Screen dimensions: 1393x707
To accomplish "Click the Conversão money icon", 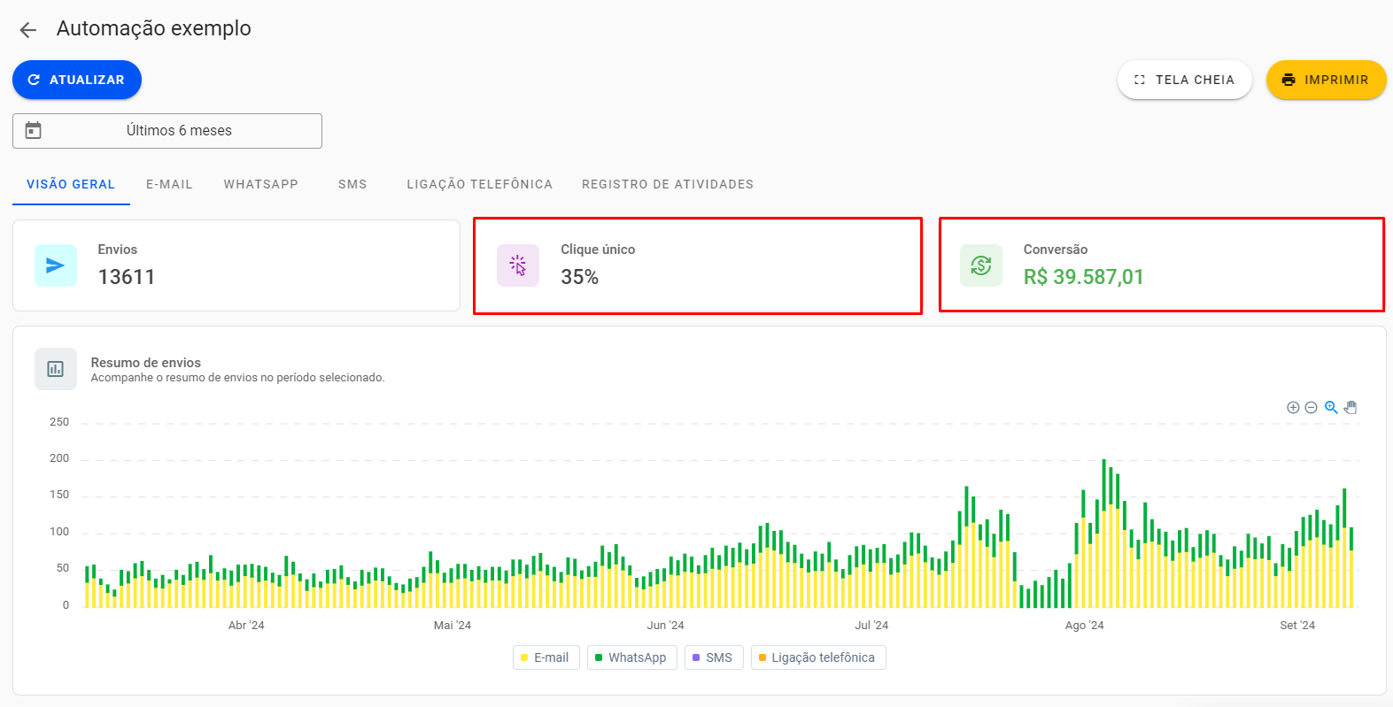I will coord(981,265).
